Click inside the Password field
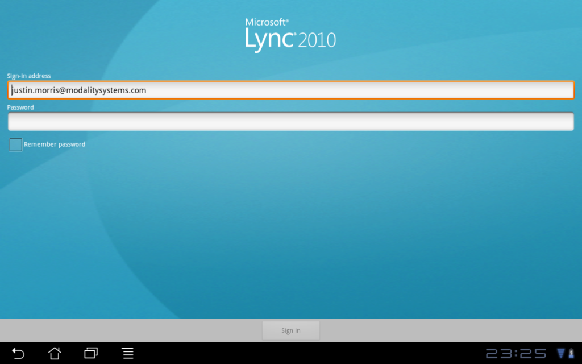Image resolution: width=582 pixels, height=364 pixels. pos(290,121)
